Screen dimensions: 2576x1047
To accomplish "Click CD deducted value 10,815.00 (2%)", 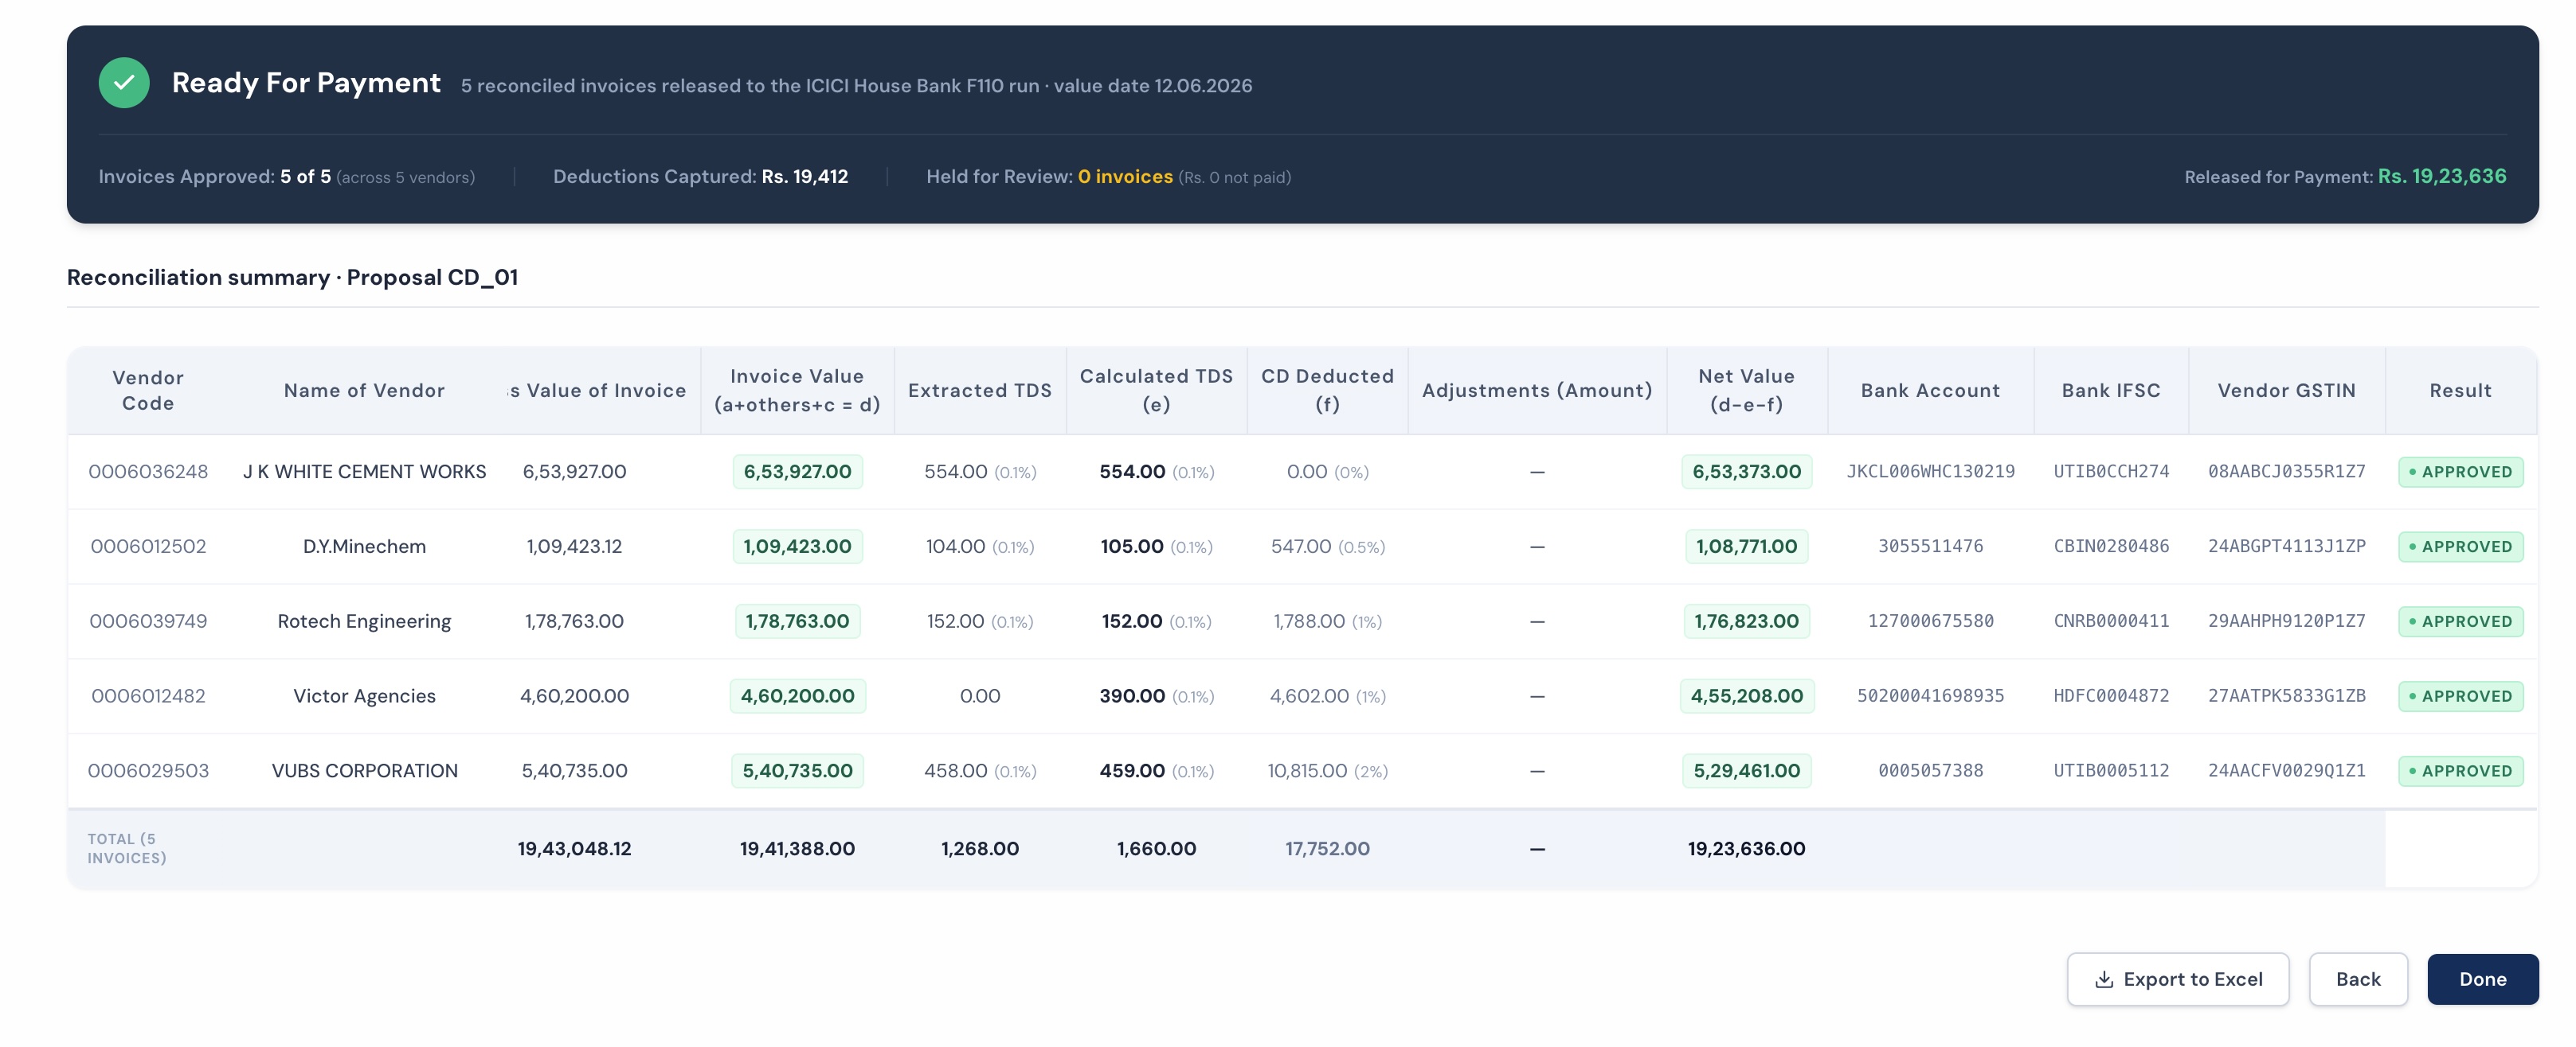I will [1327, 771].
